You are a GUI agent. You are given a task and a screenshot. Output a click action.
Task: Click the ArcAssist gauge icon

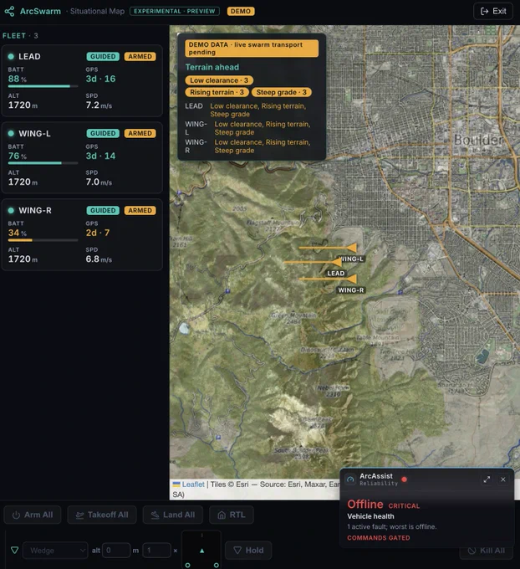350,479
